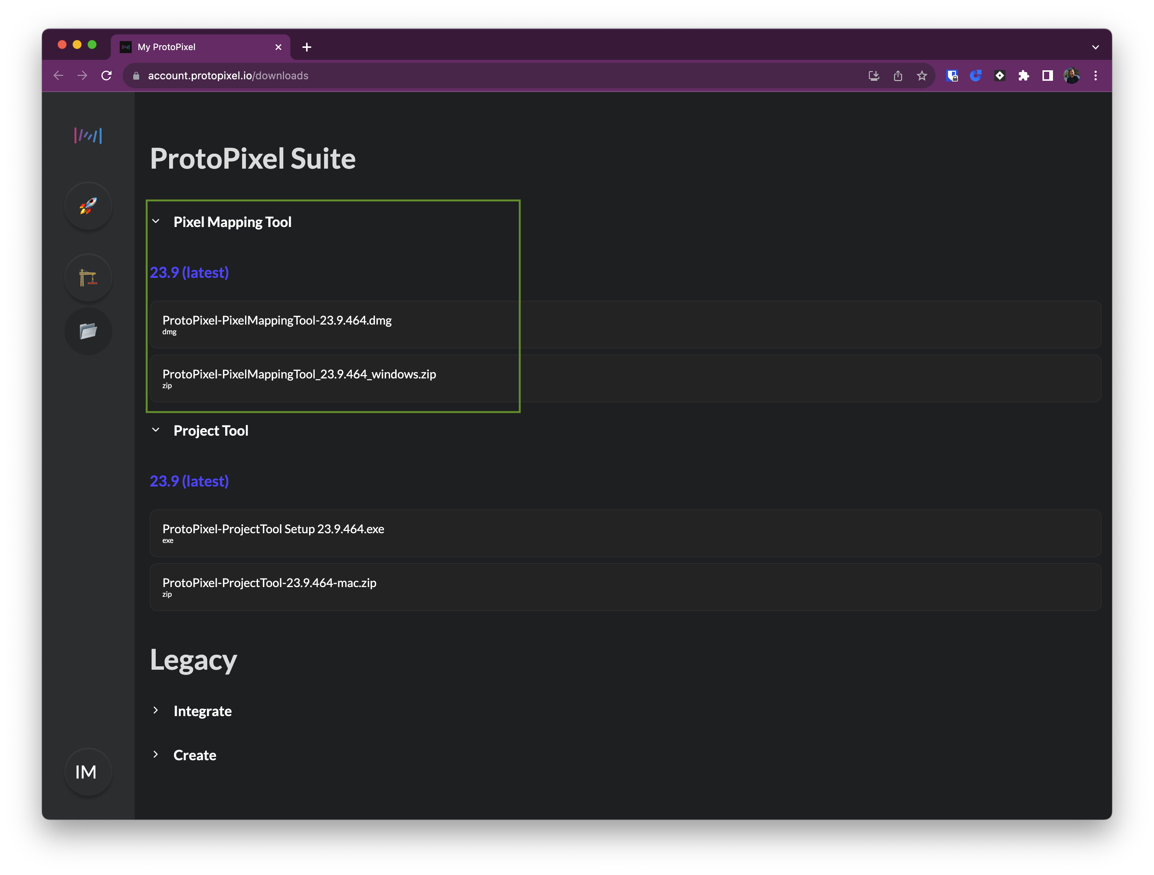The height and width of the screenshot is (875, 1154).
Task: Click the Integrate label text
Action: point(202,711)
